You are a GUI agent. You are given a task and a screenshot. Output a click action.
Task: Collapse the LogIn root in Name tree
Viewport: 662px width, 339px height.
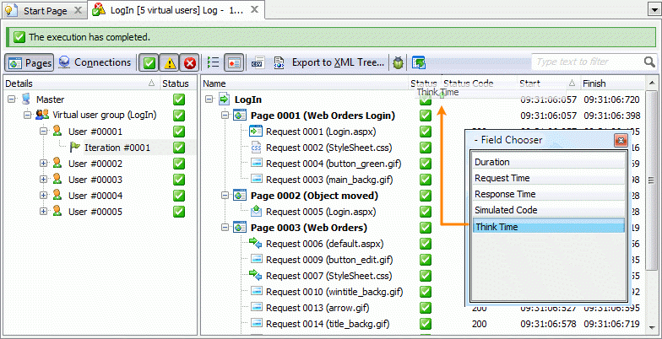point(209,100)
